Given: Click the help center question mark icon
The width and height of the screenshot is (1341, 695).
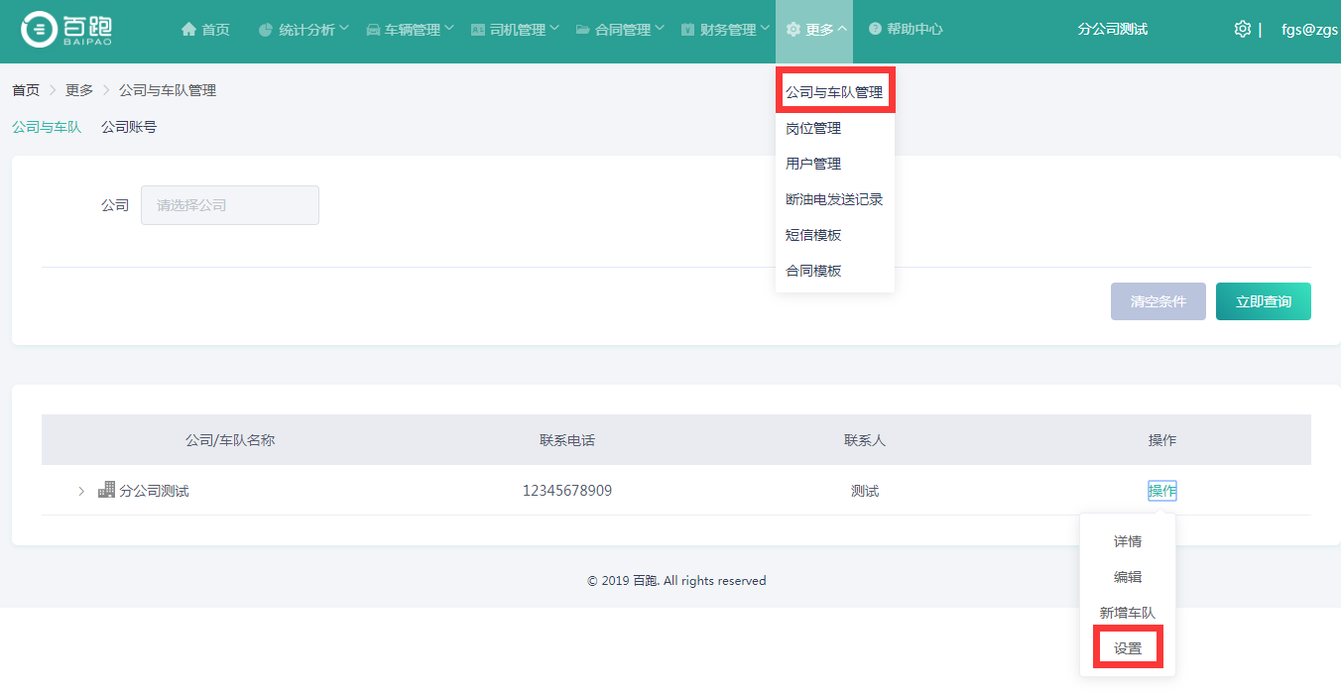Looking at the screenshot, I should click(x=875, y=30).
